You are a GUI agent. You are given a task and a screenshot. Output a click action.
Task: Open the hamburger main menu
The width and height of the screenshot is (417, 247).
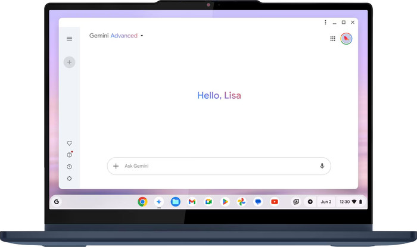[69, 39]
